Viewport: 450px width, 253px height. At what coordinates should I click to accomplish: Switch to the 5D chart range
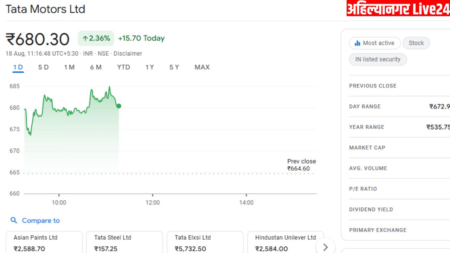(x=44, y=67)
